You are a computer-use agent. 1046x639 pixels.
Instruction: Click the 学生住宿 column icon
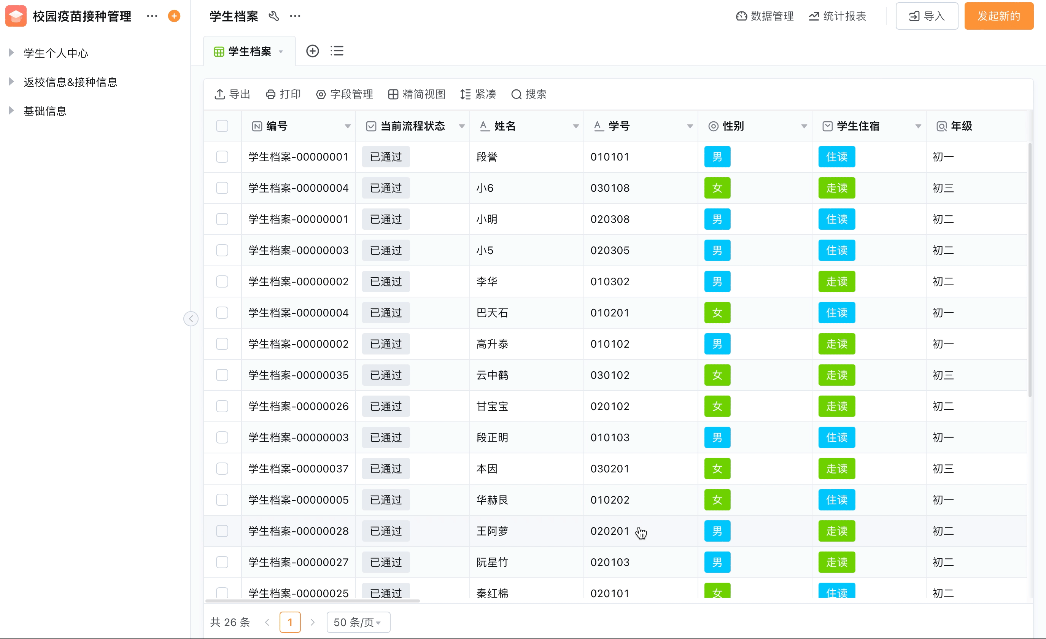click(827, 126)
